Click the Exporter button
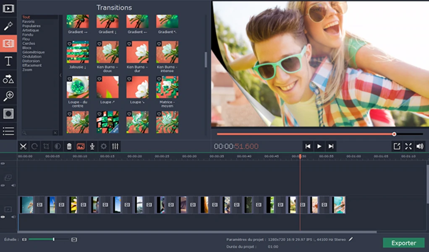Image resolution: width=429 pixels, height=252 pixels. click(403, 243)
